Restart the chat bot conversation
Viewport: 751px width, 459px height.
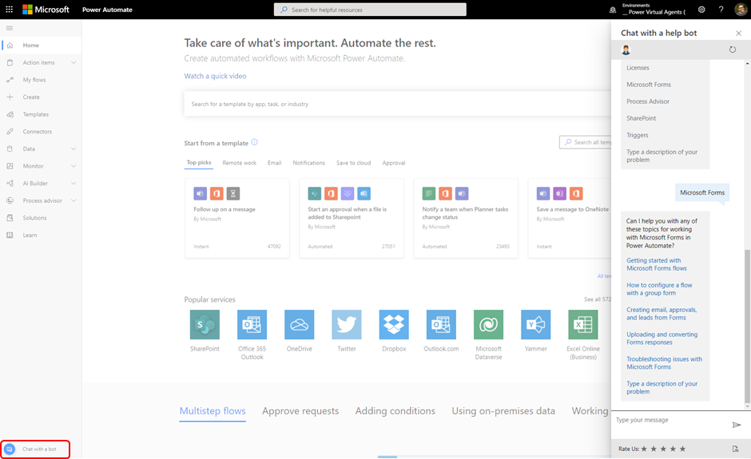[733, 49]
